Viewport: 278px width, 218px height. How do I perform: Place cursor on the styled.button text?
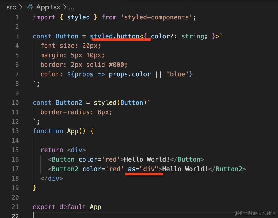[115, 36]
